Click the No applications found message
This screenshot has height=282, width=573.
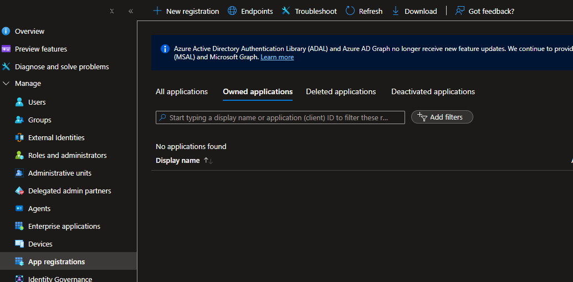click(x=191, y=146)
